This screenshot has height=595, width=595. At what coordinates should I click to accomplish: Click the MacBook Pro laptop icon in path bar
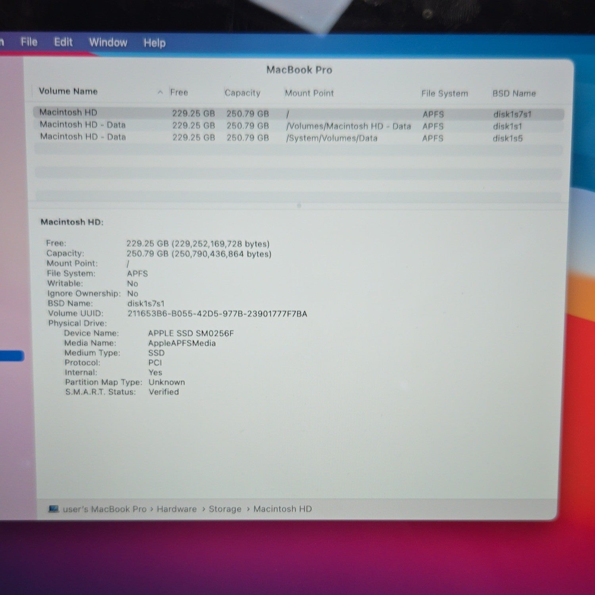(x=54, y=509)
